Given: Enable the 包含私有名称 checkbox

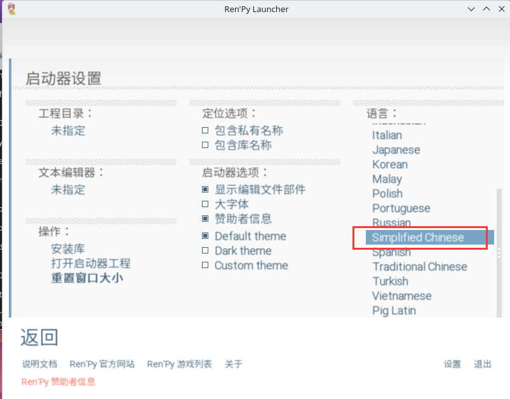Looking at the screenshot, I should pos(205,130).
